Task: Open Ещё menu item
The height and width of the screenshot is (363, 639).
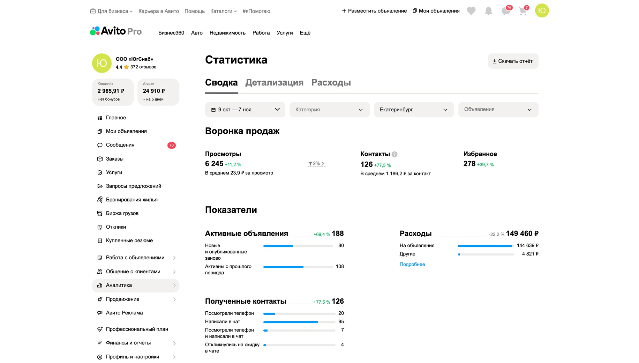Action: (x=305, y=33)
